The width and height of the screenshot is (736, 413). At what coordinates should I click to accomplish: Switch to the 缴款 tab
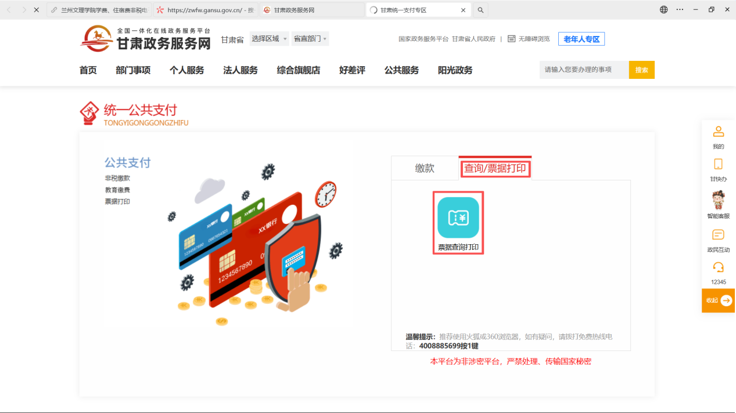(x=425, y=168)
